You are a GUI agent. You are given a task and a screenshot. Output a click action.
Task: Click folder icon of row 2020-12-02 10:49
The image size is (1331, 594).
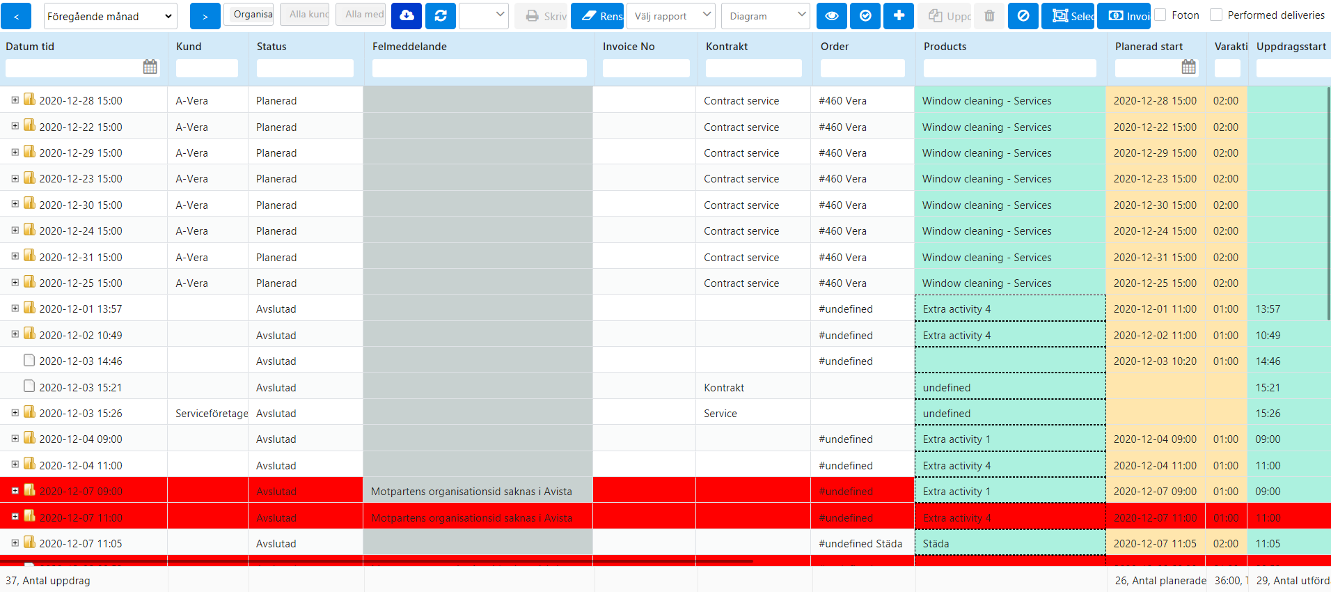pyautogui.click(x=29, y=334)
